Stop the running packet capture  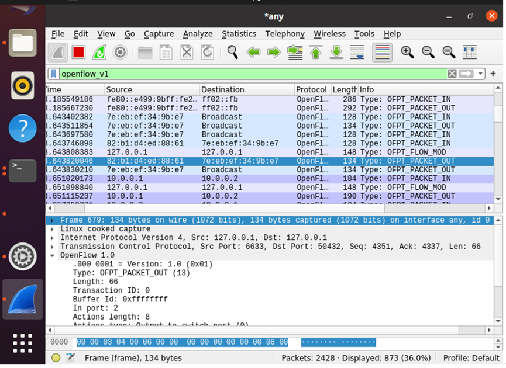[x=78, y=53]
